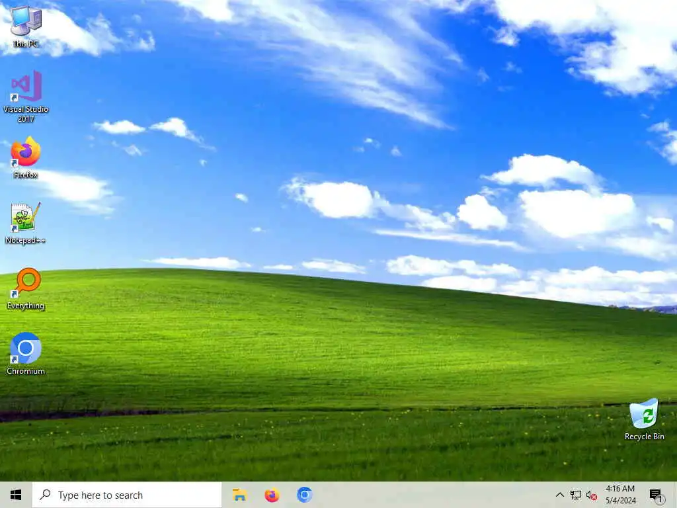Show hidden system tray icons
This screenshot has width=677, height=508.
[559, 495]
